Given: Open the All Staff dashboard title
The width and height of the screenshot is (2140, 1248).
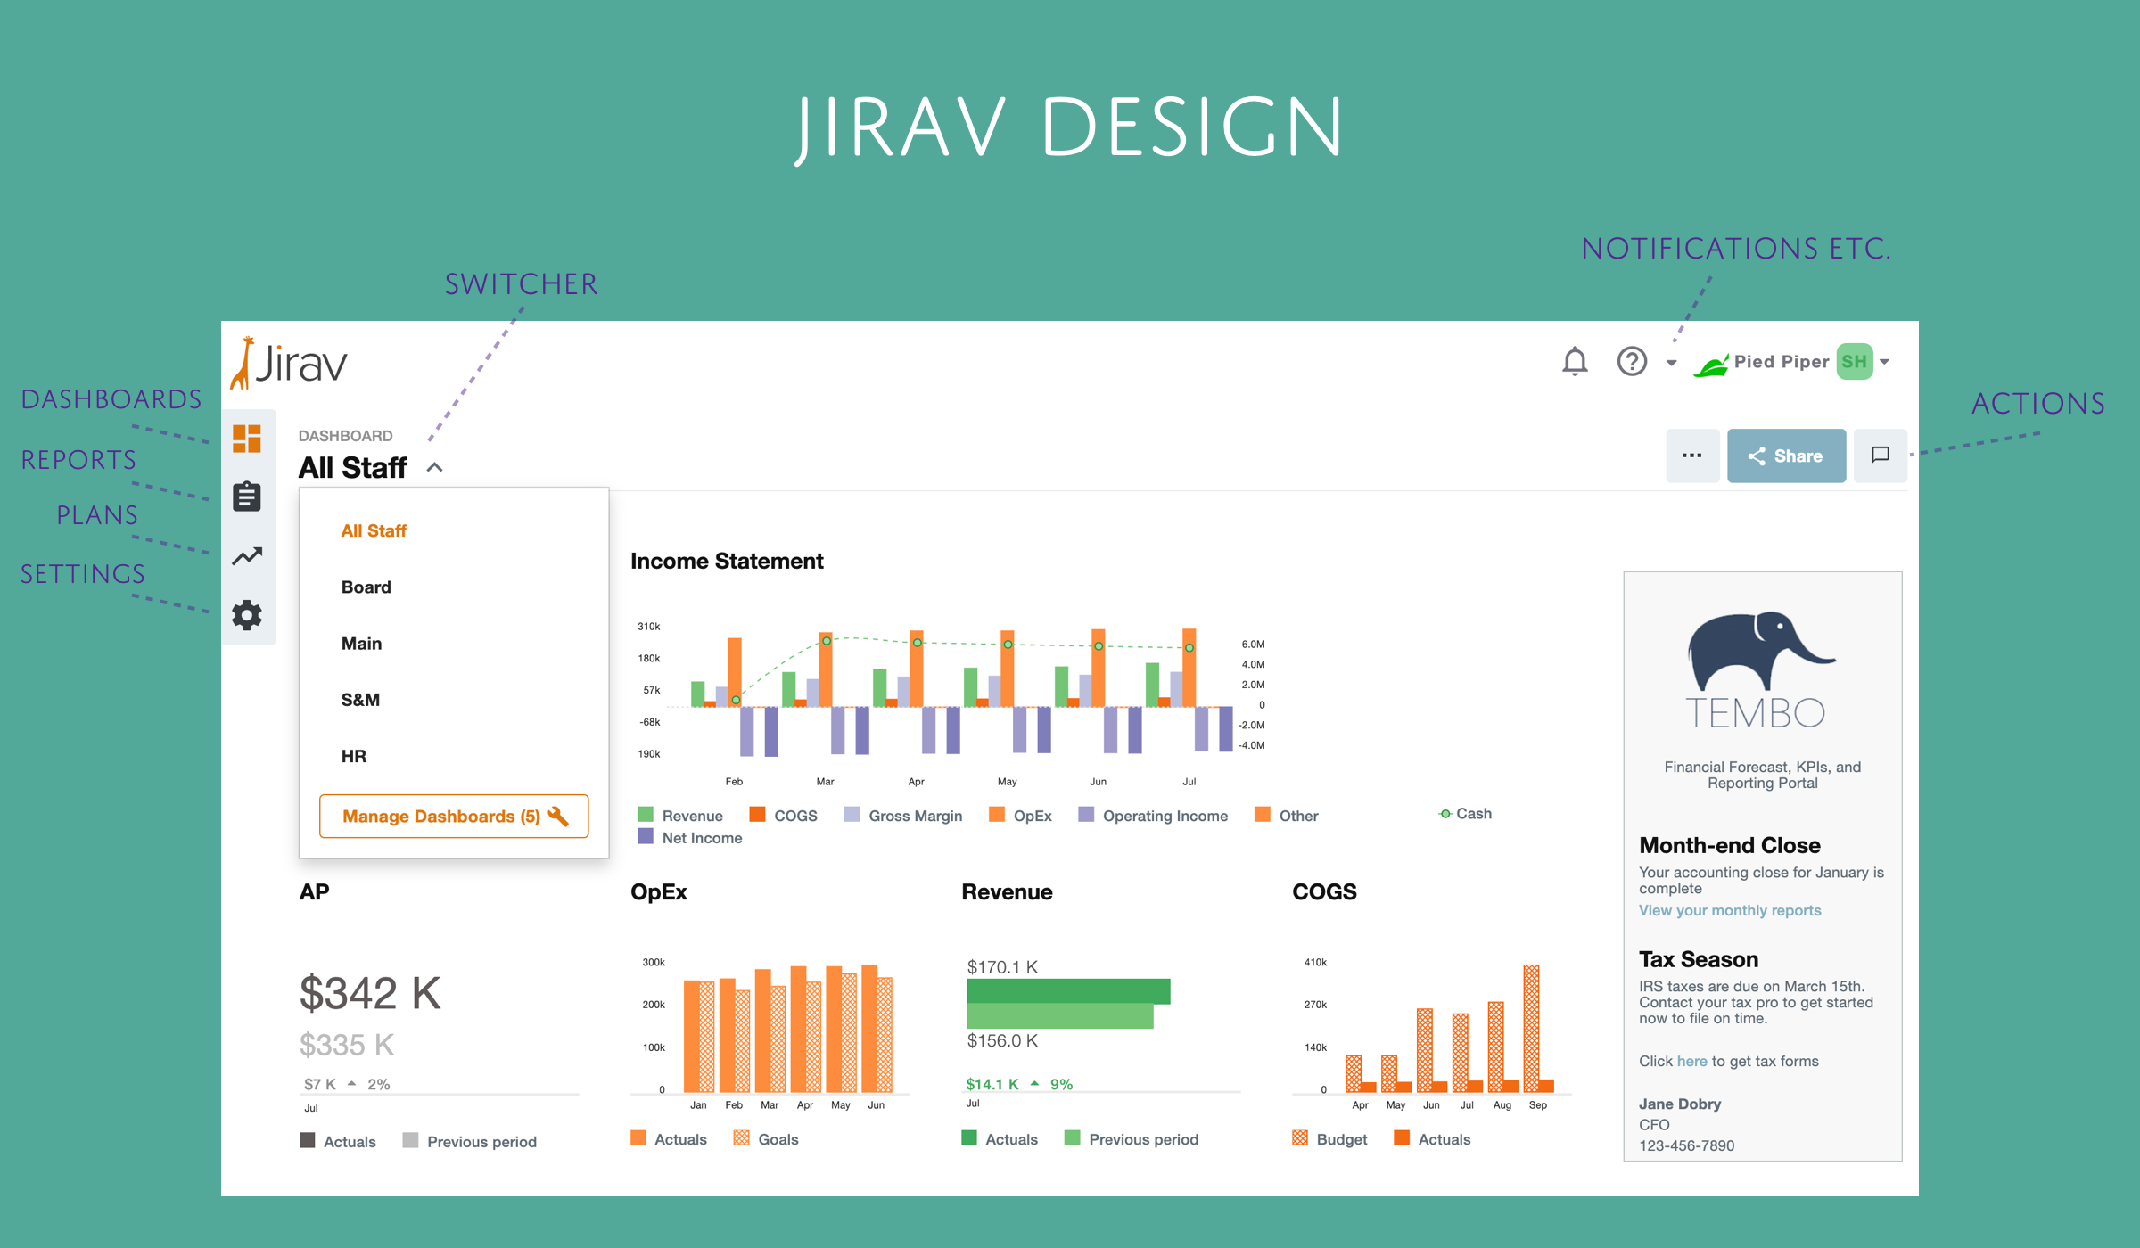Looking at the screenshot, I should [x=352, y=467].
